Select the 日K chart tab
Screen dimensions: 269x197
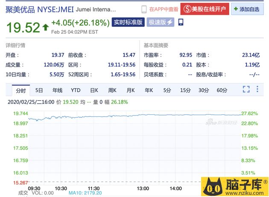[x=94, y=90]
